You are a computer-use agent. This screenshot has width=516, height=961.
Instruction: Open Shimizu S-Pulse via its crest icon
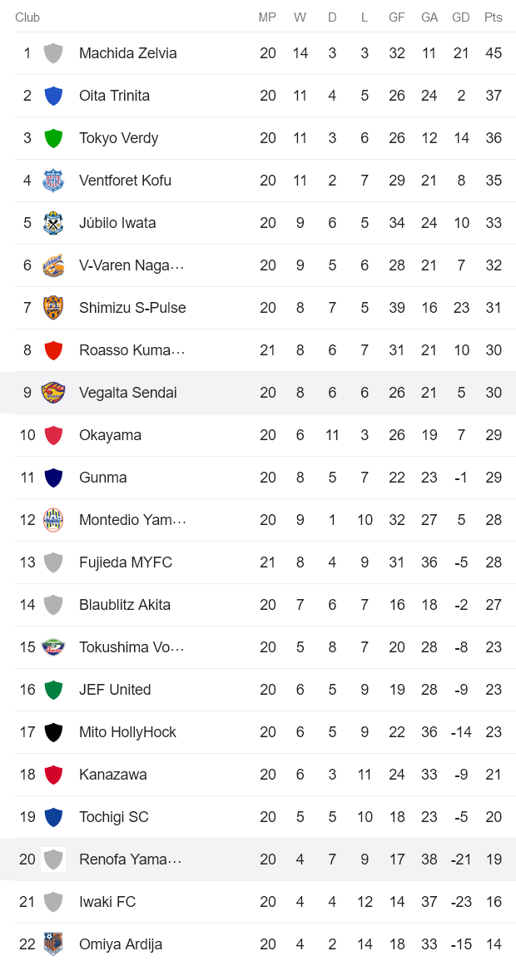point(53,307)
